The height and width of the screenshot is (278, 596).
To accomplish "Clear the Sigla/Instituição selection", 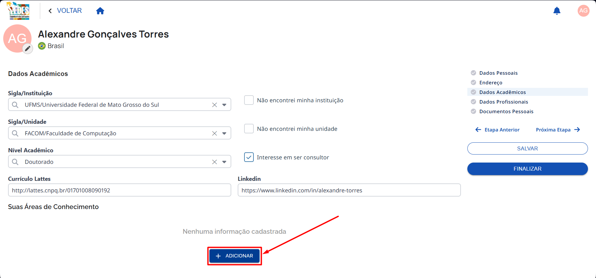I will point(215,105).
